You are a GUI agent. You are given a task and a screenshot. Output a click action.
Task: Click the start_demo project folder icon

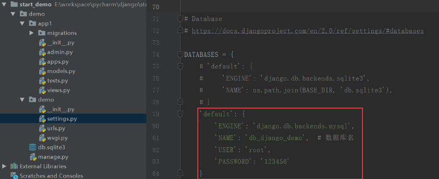(14, 4)
